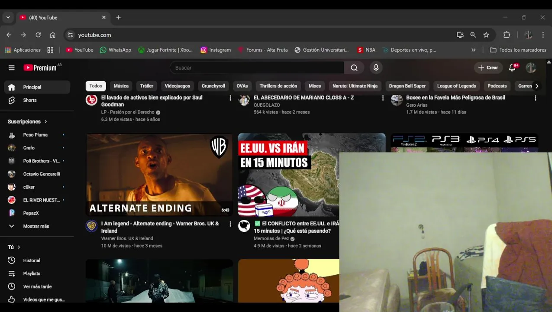The height and width of the screenshot is (312, 552).
Task: Expand Mostrar más subscriptions
Action: tap(37, 226)
